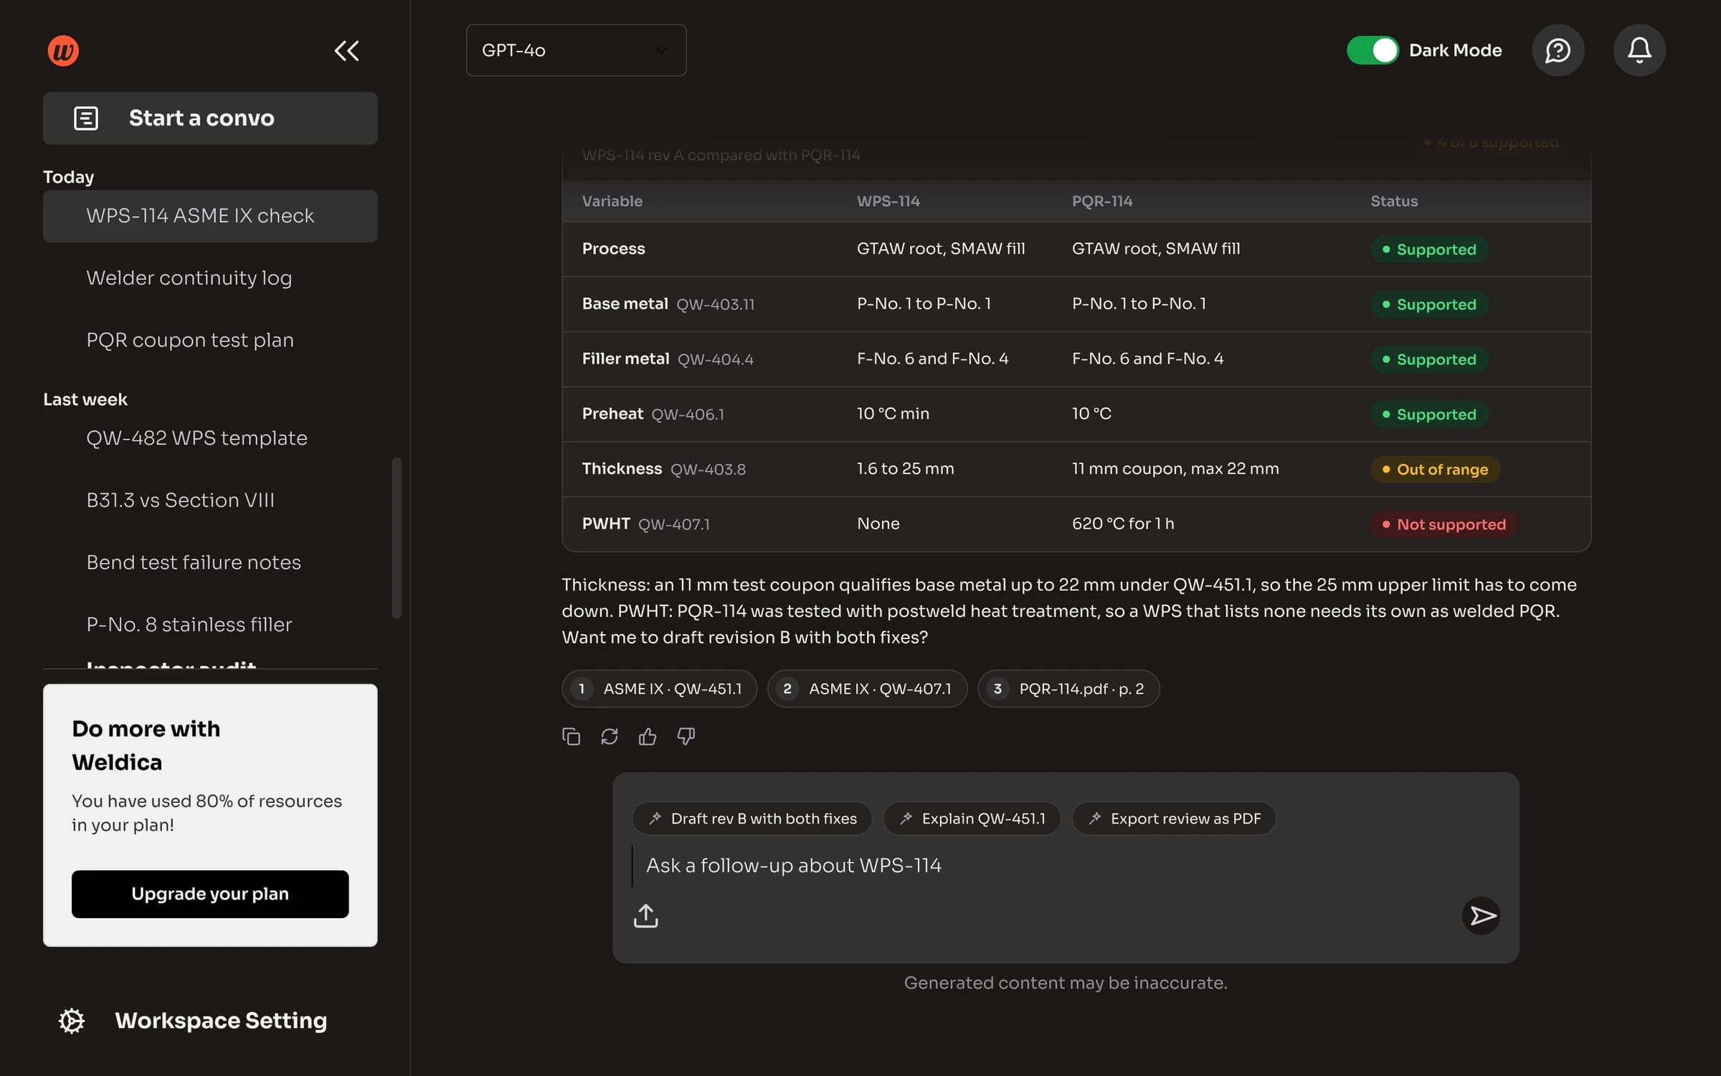This screenshot has width=1721, height=1076.
Task: Toggle Dark Mode switch off
Action: click(1372, 50)
